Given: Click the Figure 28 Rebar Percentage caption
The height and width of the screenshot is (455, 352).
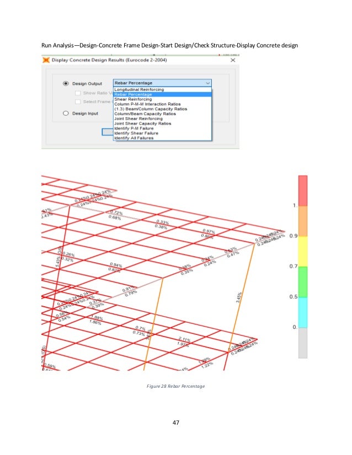Looking at the screenshot, I should 175,386.
